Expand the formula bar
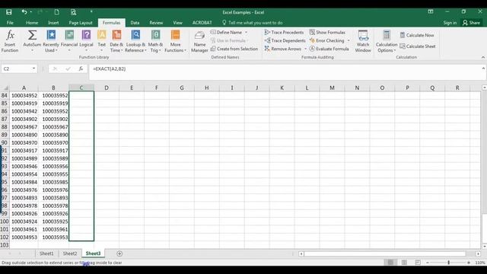 483,68
